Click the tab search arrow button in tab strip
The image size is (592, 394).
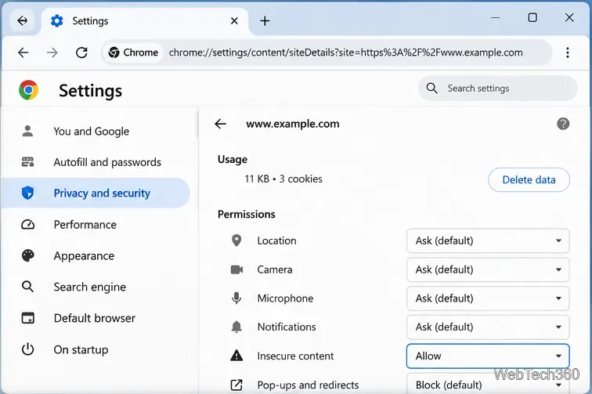coord(23,20)
